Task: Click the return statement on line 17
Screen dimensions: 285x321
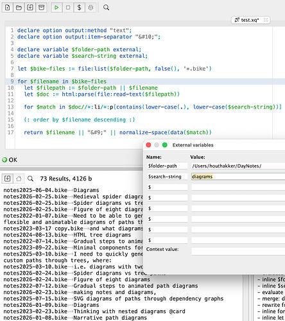Action: point(117,132)
